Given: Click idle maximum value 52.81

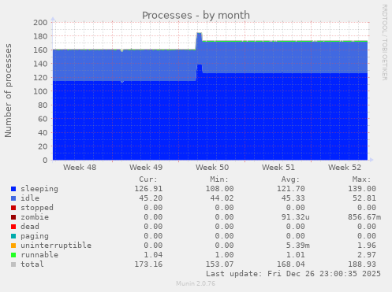Looking at the screenshot, I should [364, 198].
